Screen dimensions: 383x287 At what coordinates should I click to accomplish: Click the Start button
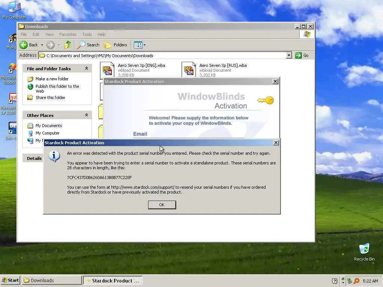pyautogui.click(x=10, y=280)
